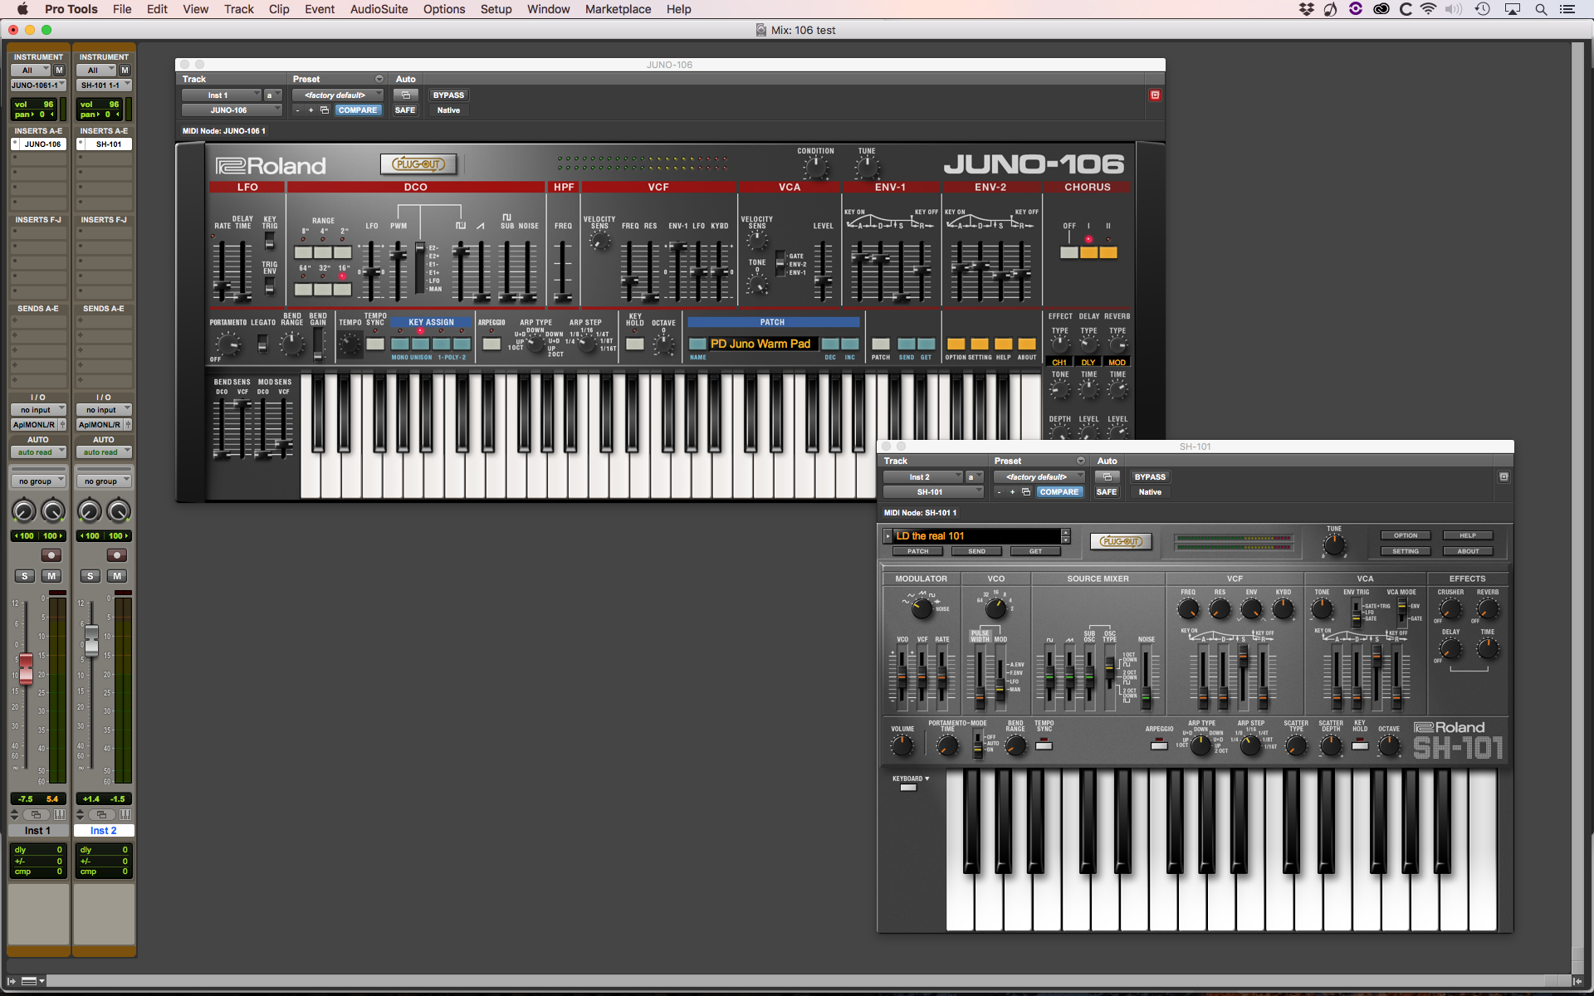Click the SAFE button in JUNO-106 window
This screenshot has width=1594, height=996.
click(405, 110)
